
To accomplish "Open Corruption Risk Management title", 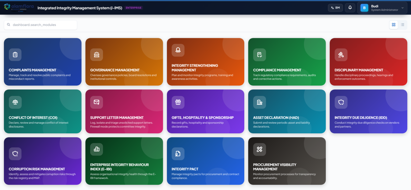I will [37, 169].
